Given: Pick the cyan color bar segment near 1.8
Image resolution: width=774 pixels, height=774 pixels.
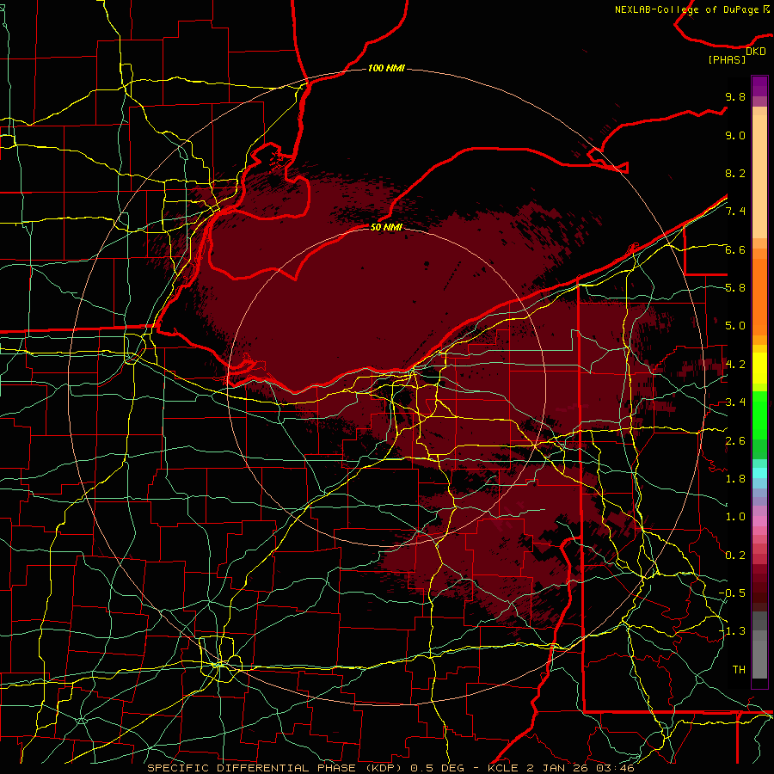Looking at the screenshot, I should tap(759, 473).
